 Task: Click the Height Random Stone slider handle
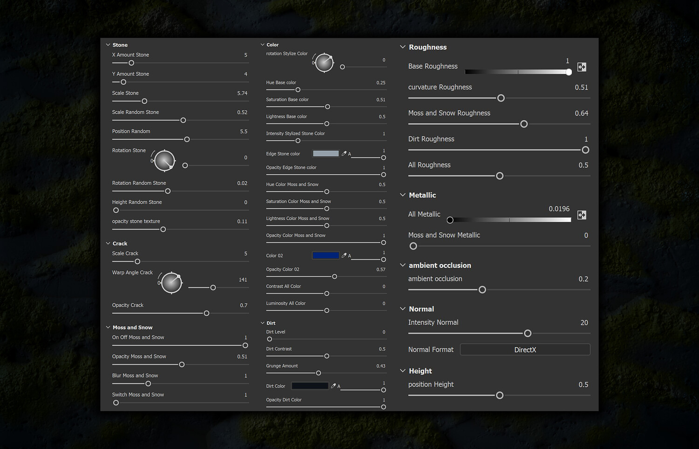pyautogui.click(x=116, y=210)
